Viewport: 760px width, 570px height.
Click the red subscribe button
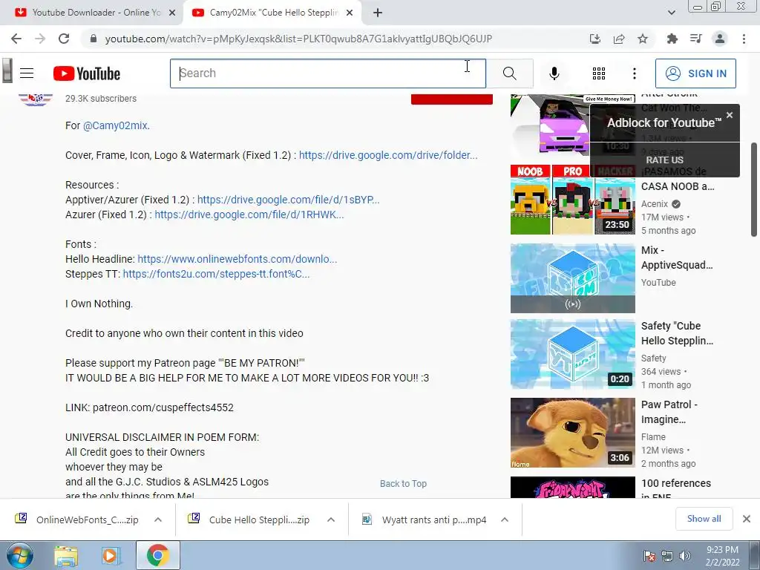click(452, 99)
